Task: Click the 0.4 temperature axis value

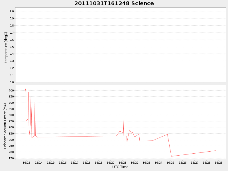Action: tap(12, 54)
